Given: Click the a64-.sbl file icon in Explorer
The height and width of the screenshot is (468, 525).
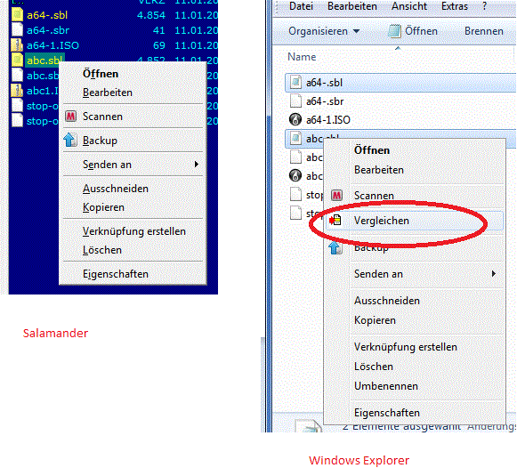Looking at the screenshot, I should [295, 83].
